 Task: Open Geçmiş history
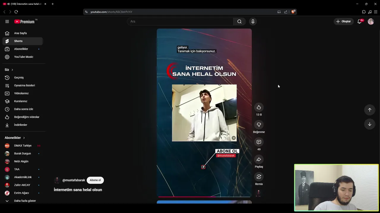pyautogui.click(x=23, y=78)
